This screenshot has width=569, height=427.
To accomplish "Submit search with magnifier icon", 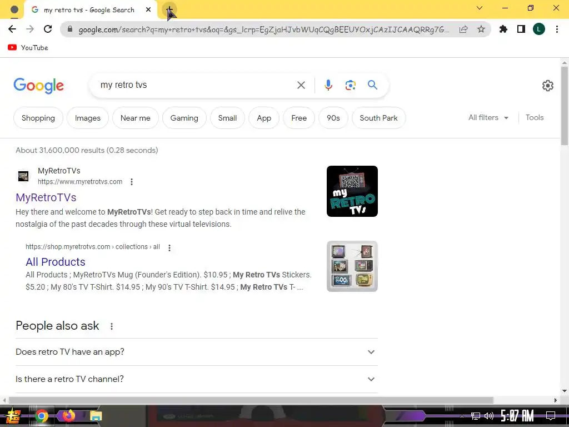I will pyautogui.click(x=372, y=85).
